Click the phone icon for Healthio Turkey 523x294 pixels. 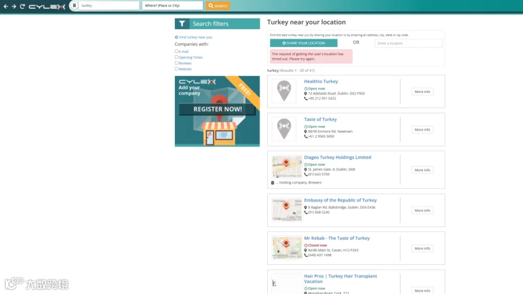click(306, 98)
